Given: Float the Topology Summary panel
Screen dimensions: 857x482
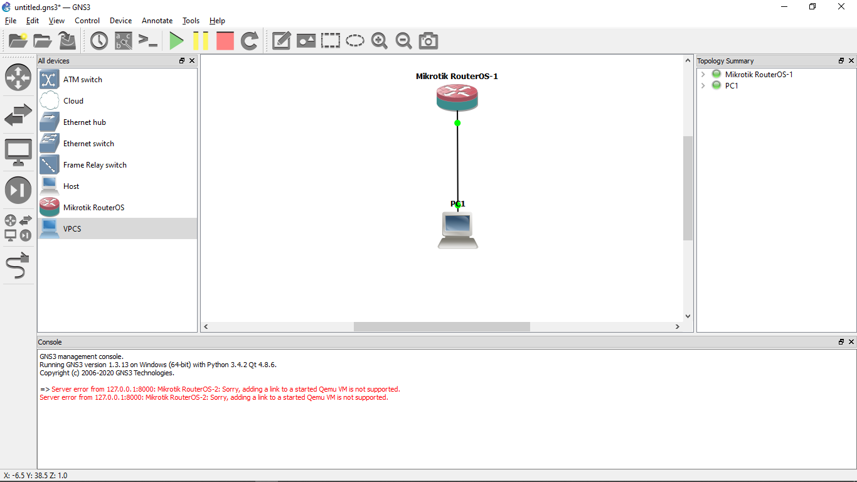Looking at the screenshot, I should [841, 61].
